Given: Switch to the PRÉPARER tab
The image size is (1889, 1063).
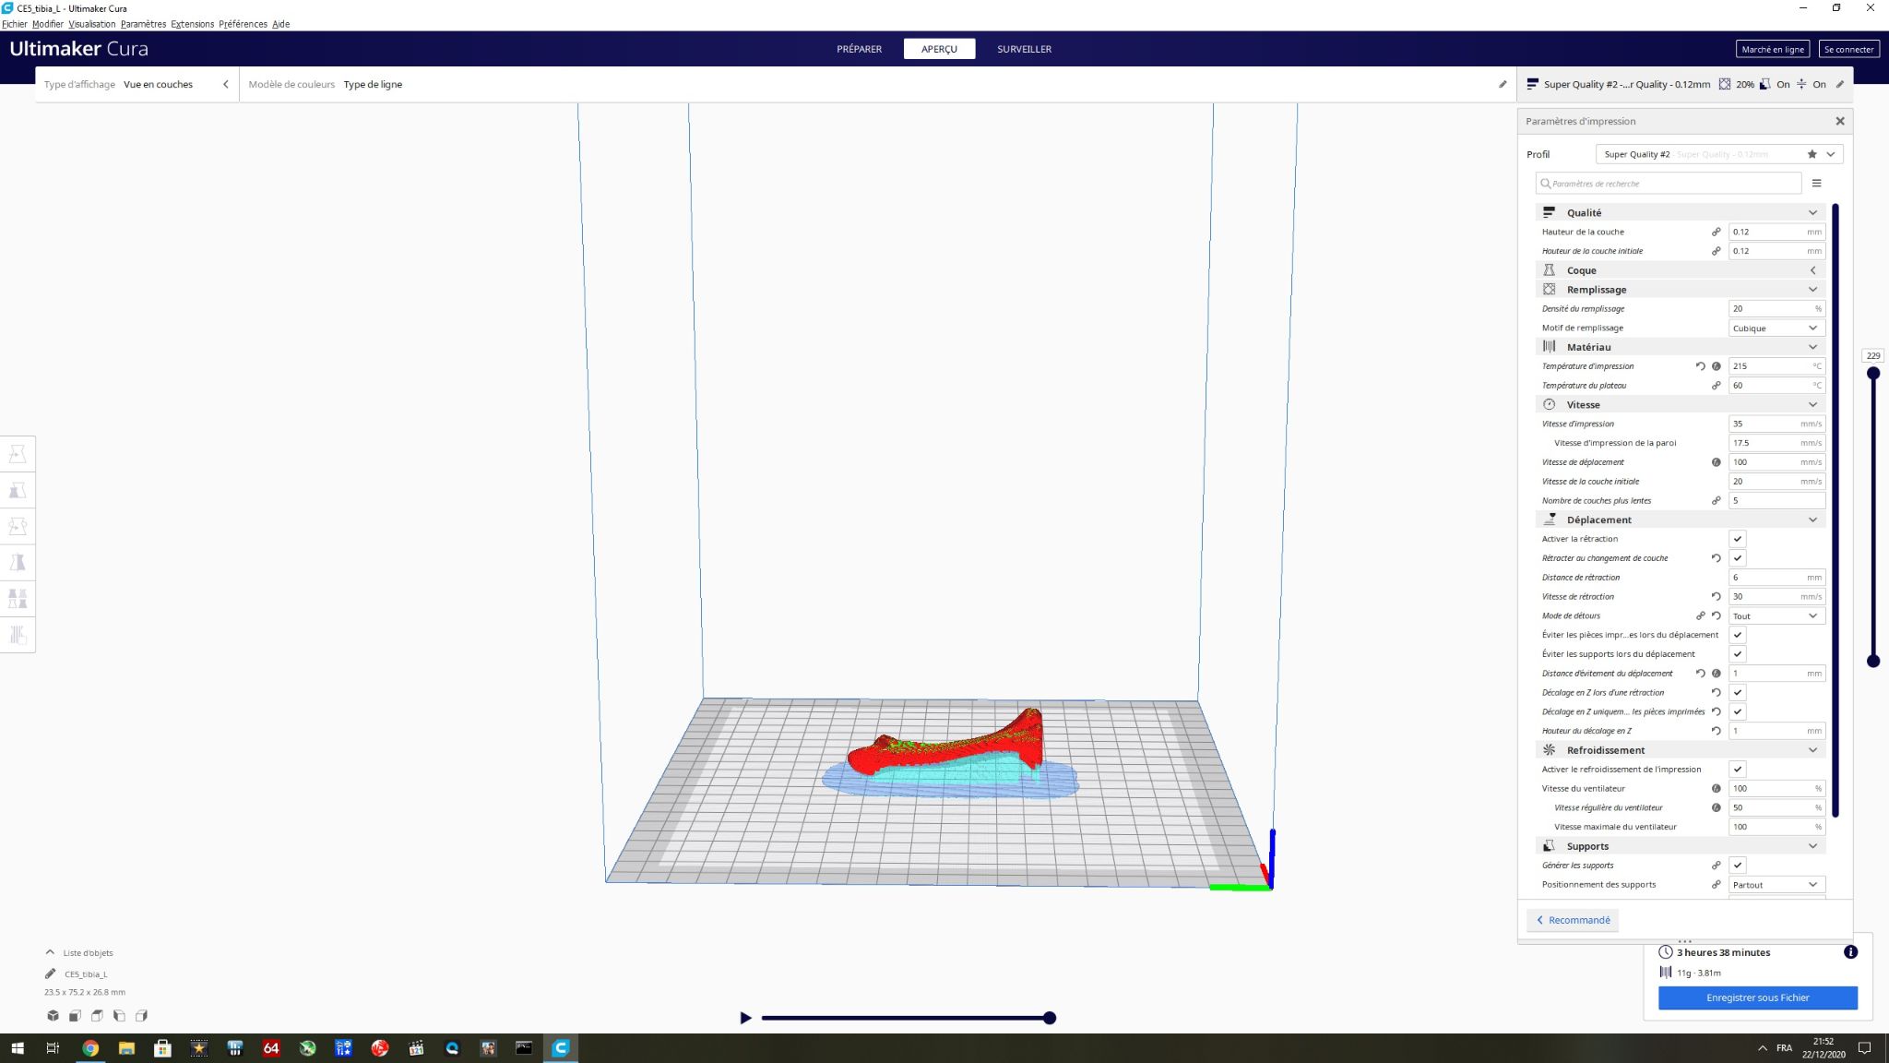Looking at the screenshot, I should [859, 49].
